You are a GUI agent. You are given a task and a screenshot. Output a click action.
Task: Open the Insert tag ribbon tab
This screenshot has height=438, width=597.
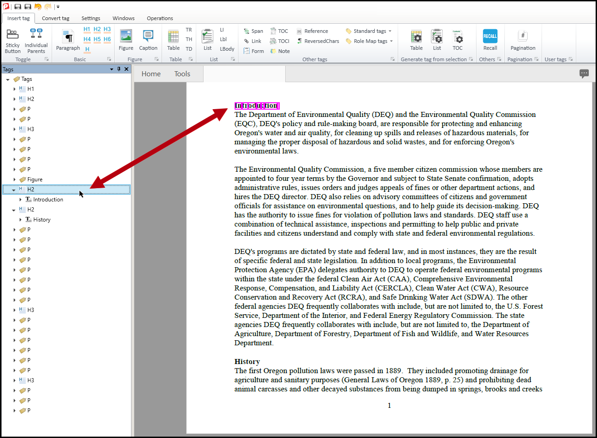tap(18, 18)
